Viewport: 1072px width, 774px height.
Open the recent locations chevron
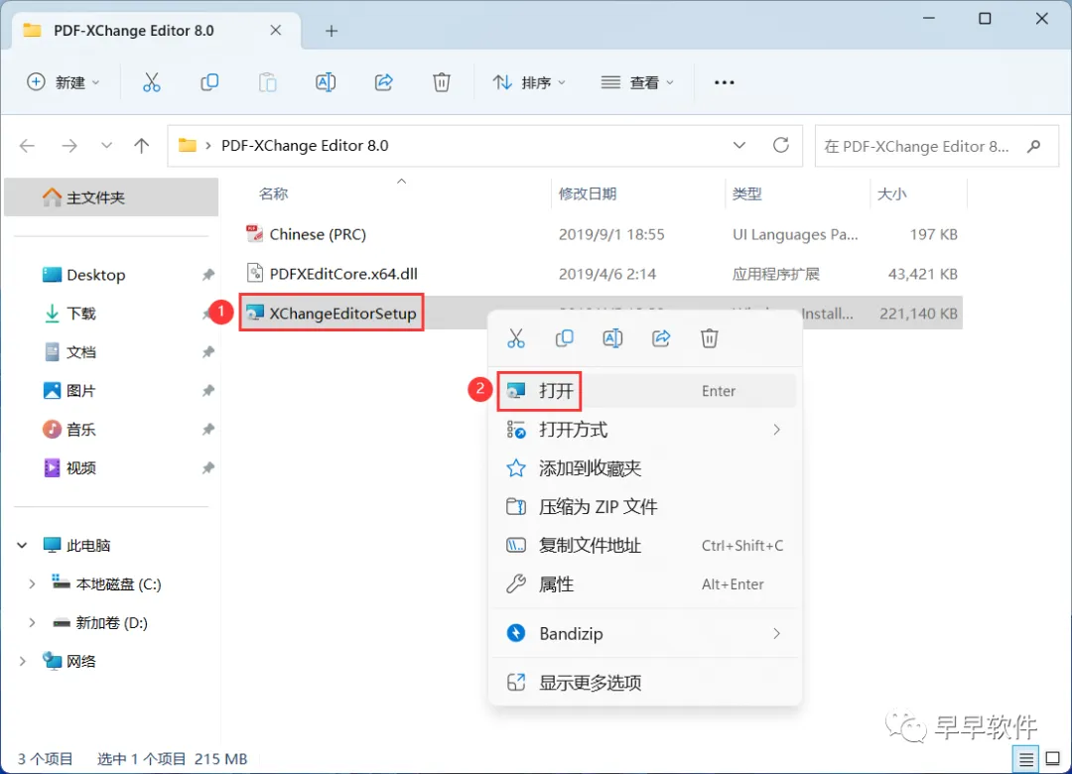click(x=106, y=146)
